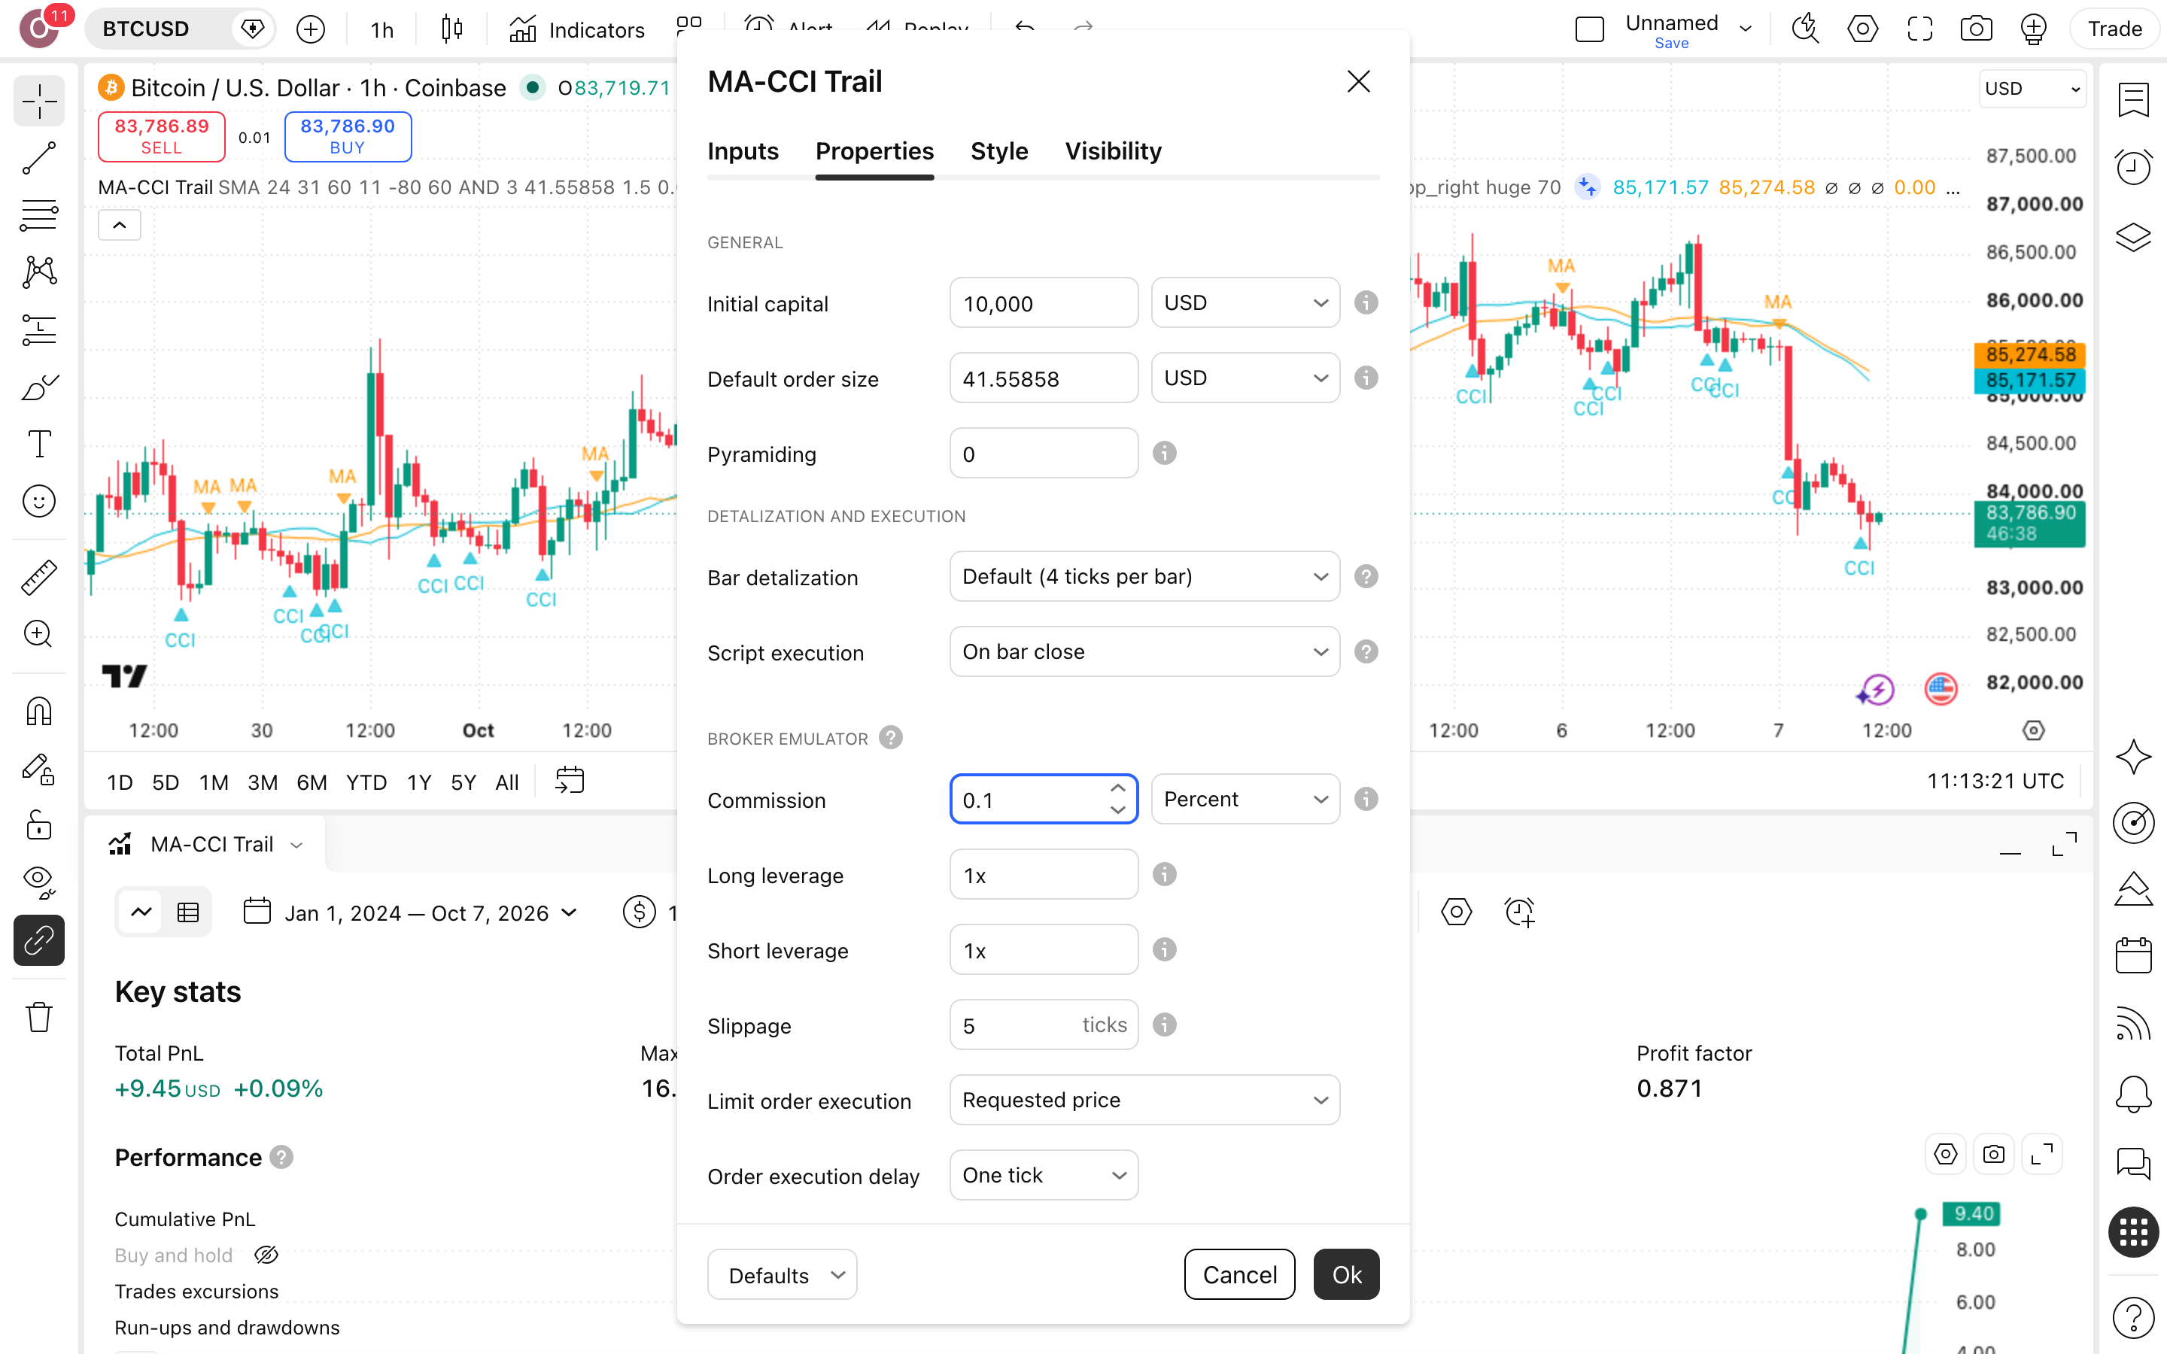Confirm settings with Ok button
Screen dimensions: 2167x1354
1346,1274
